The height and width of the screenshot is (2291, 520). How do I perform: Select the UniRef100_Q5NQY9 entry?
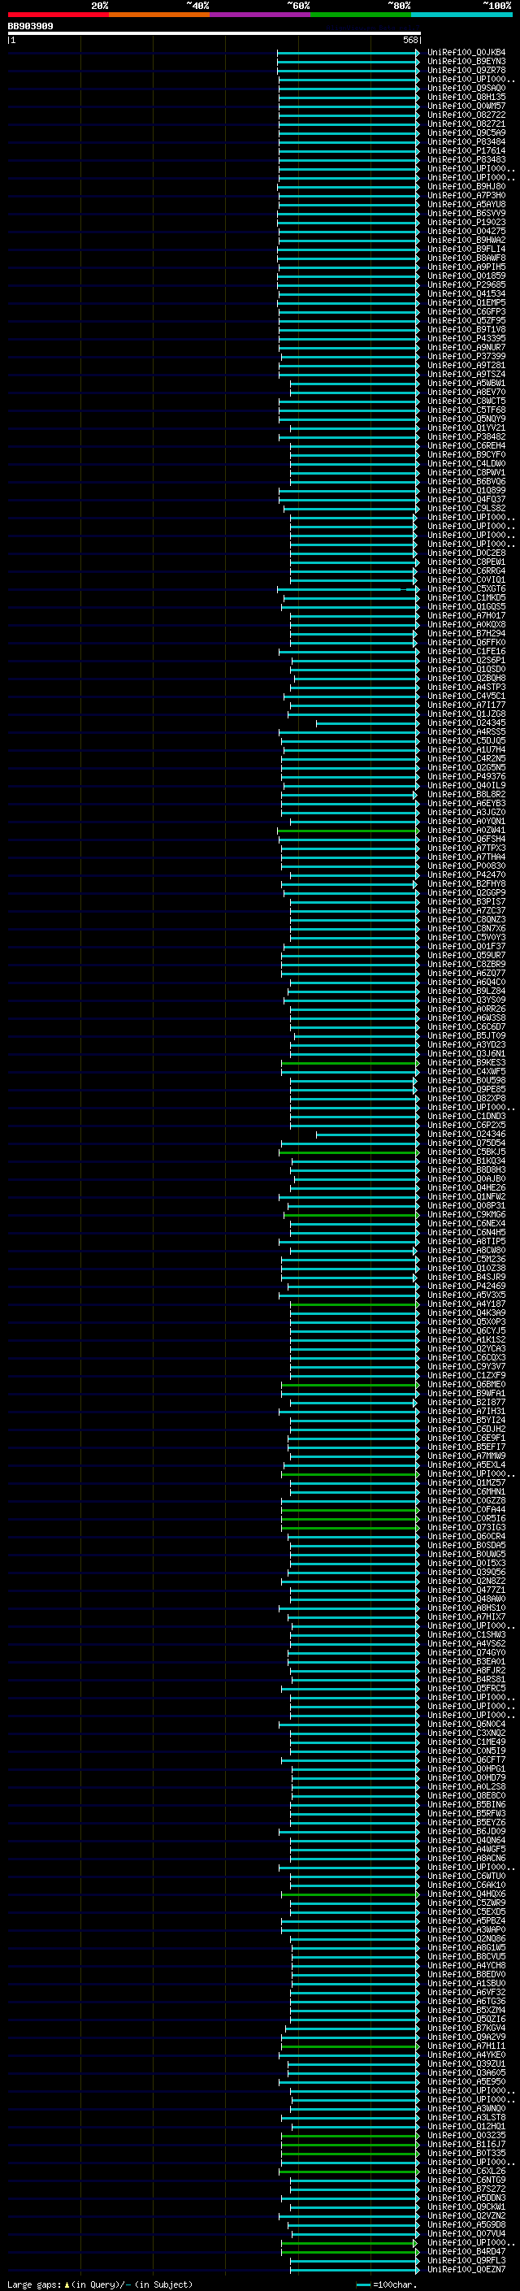coord(466,419)
